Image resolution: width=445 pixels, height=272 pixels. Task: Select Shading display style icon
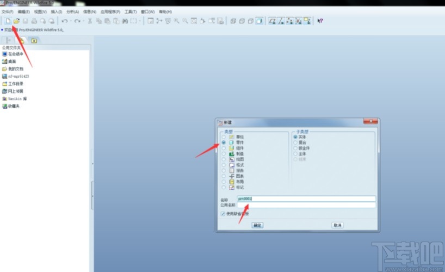point(259,21)
